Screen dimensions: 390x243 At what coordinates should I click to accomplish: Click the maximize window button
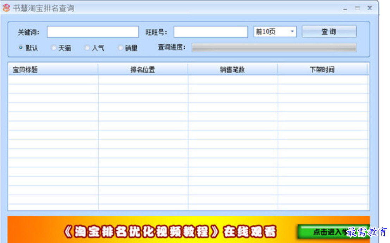358,8
